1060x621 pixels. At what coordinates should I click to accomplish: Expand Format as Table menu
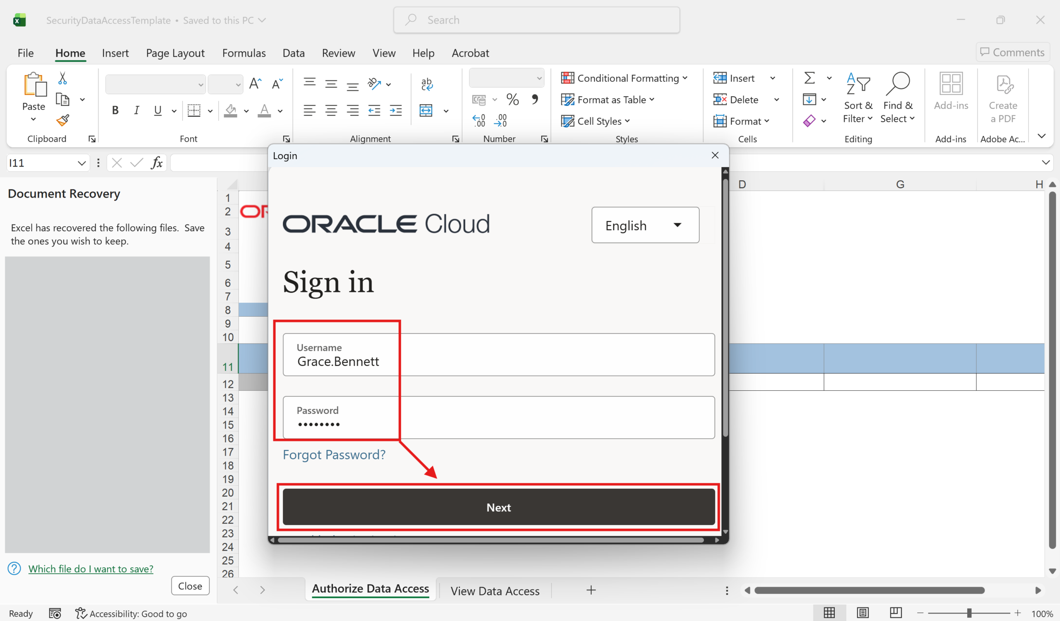tap(608, 100)
